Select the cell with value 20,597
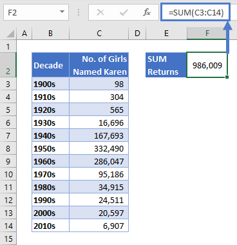 [x=99, y=213]
